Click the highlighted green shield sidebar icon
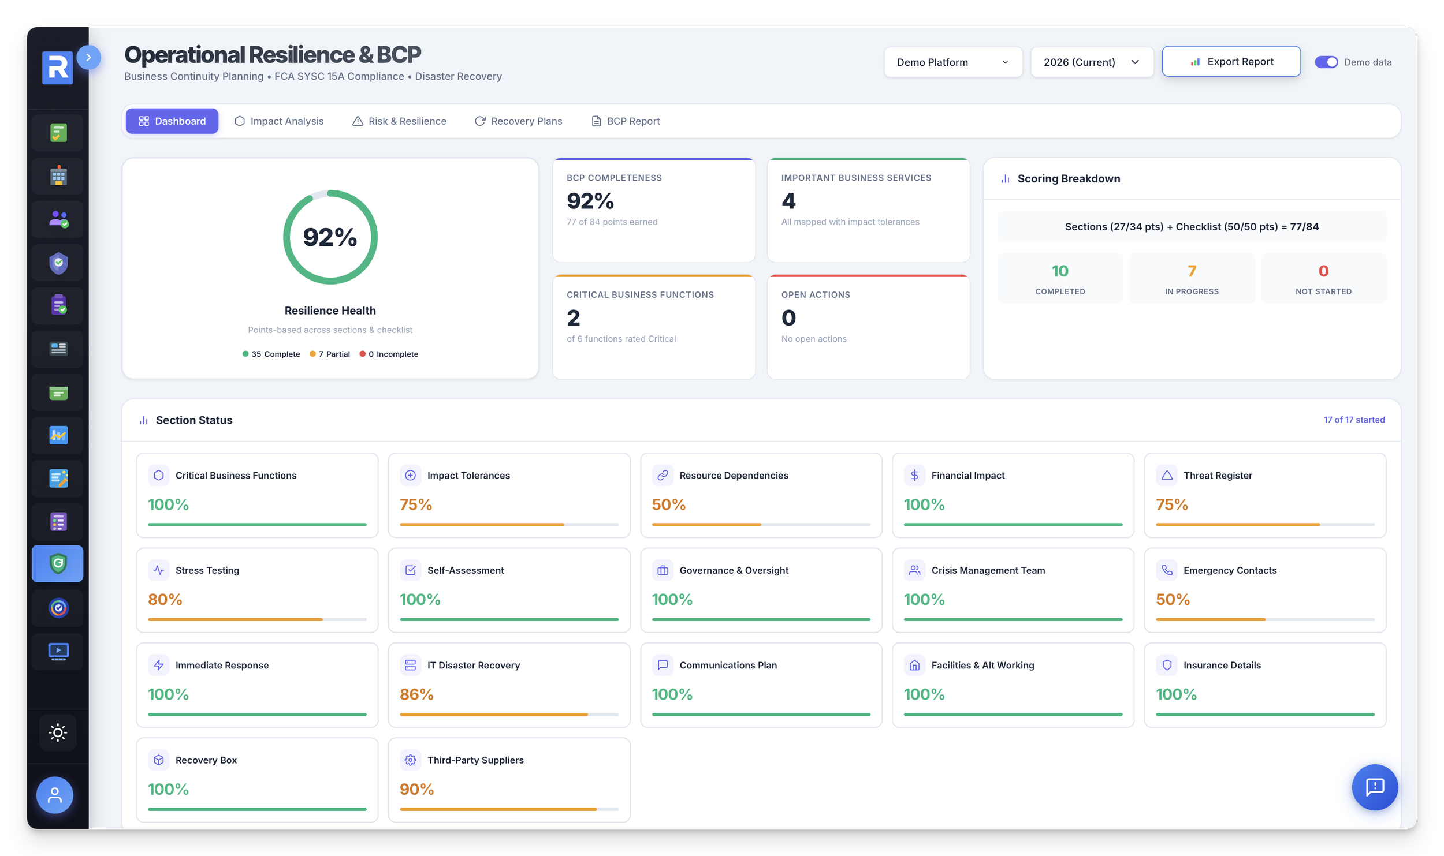The width and height of the screenshot is (1444, 856). 57,563
